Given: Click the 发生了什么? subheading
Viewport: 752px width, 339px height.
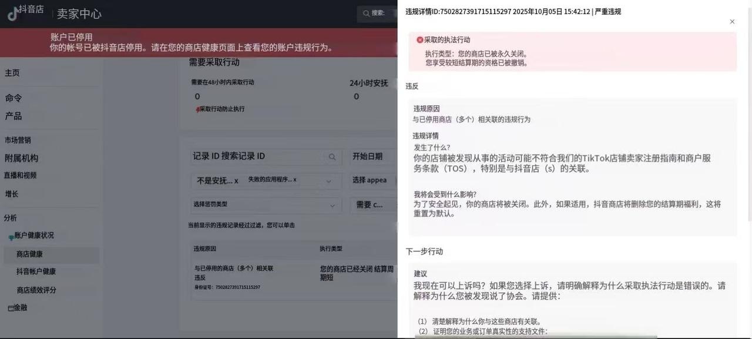Looking at the screenshot, I should (x=432, y=147).
